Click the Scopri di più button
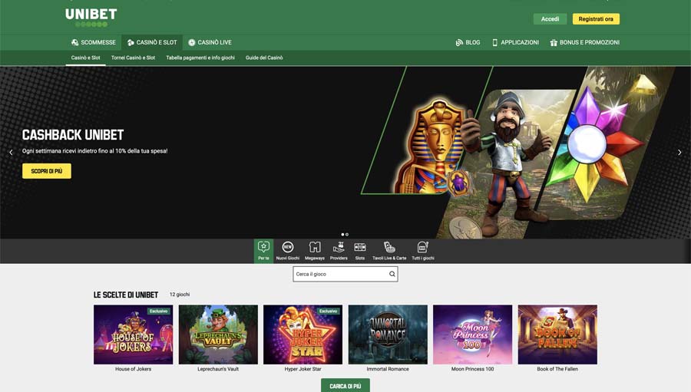The image size is (691, 392). pos(47,171)
